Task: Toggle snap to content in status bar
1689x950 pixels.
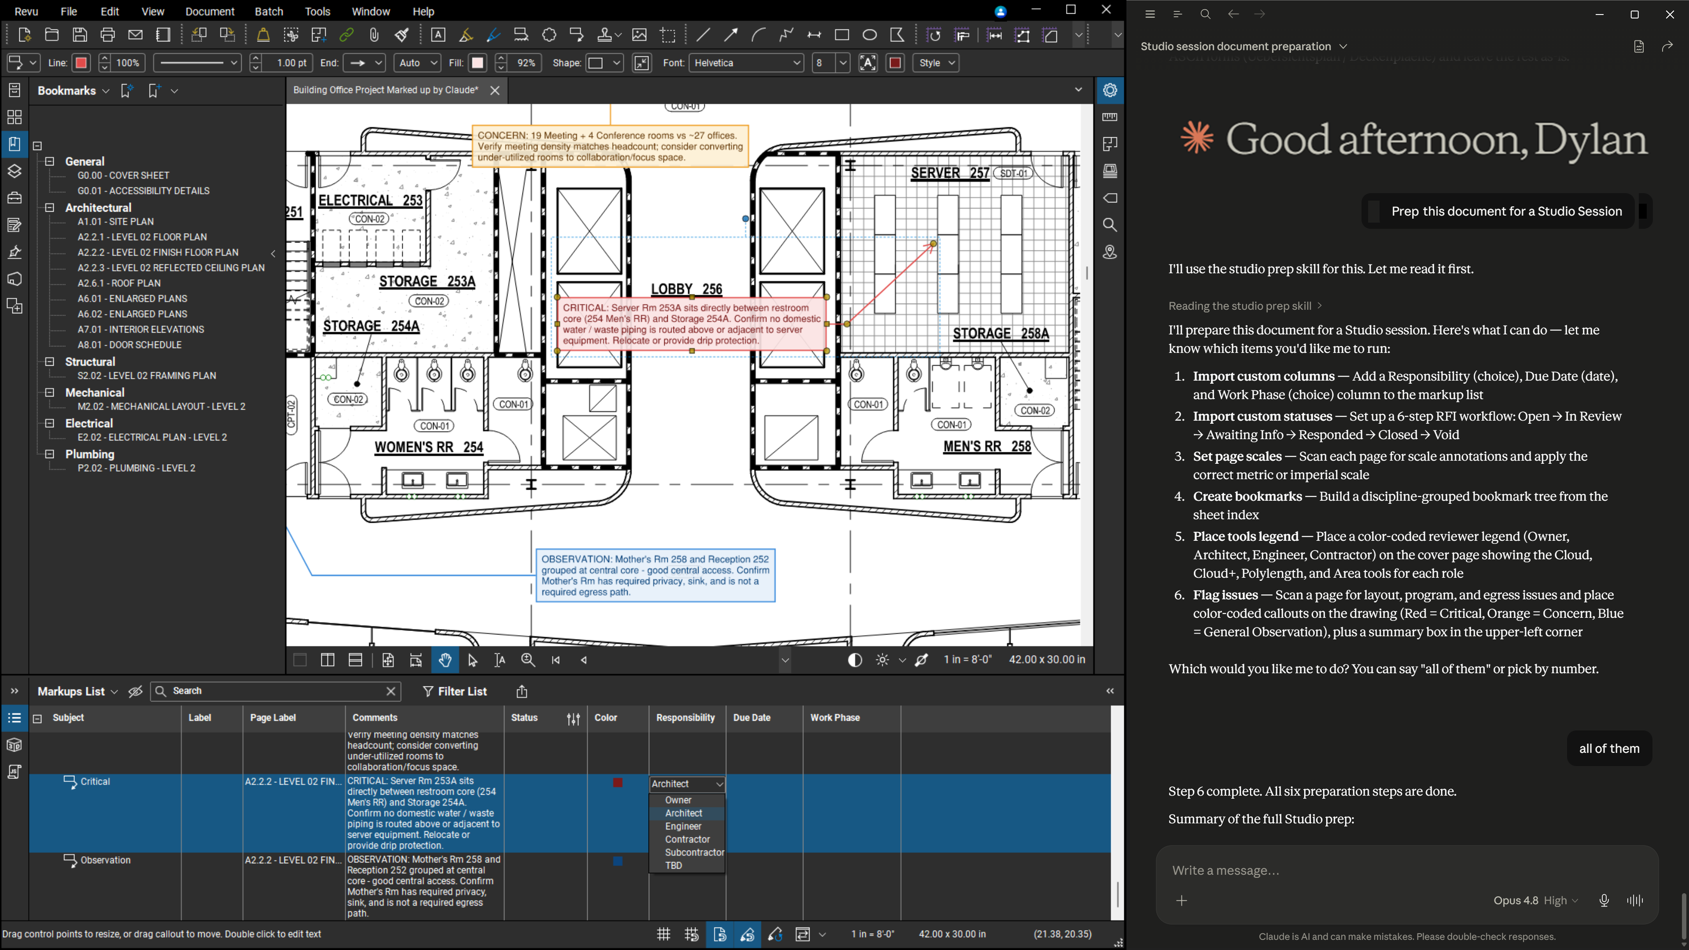Action: coord(720,934)
